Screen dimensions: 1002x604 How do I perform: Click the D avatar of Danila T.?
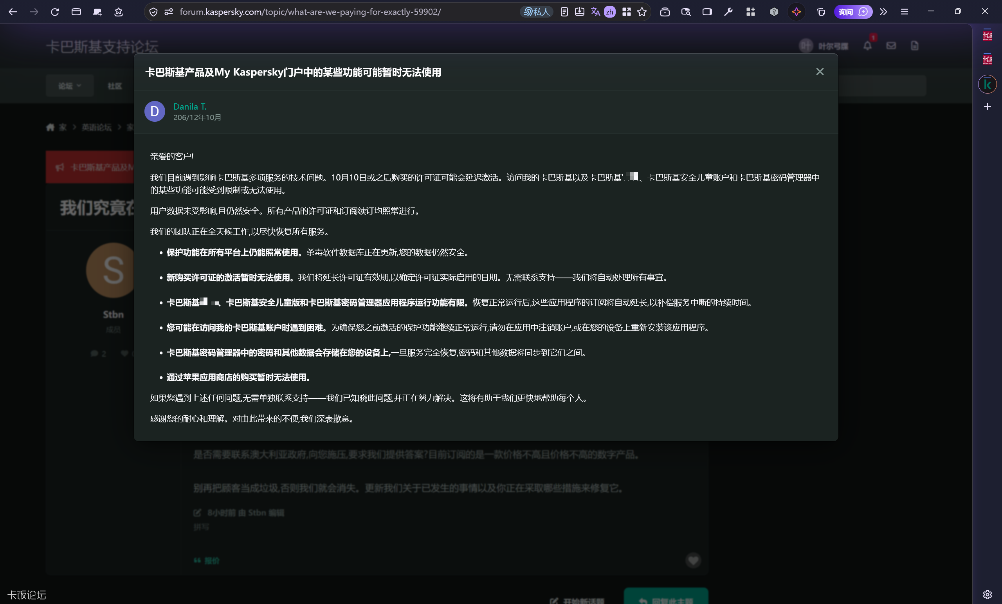tap(155, 112)
